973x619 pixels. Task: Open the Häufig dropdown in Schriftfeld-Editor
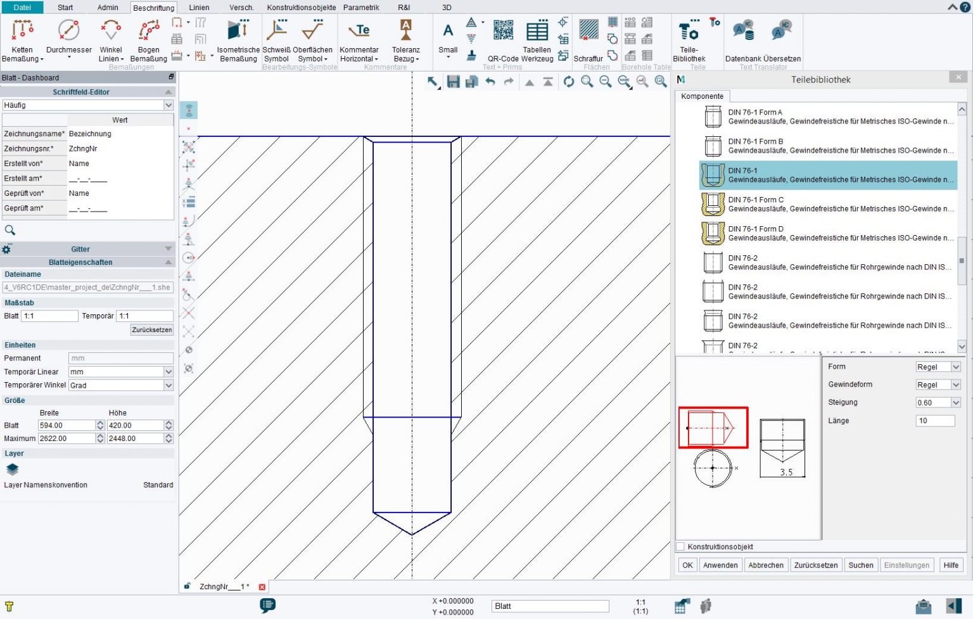[168, 105]
